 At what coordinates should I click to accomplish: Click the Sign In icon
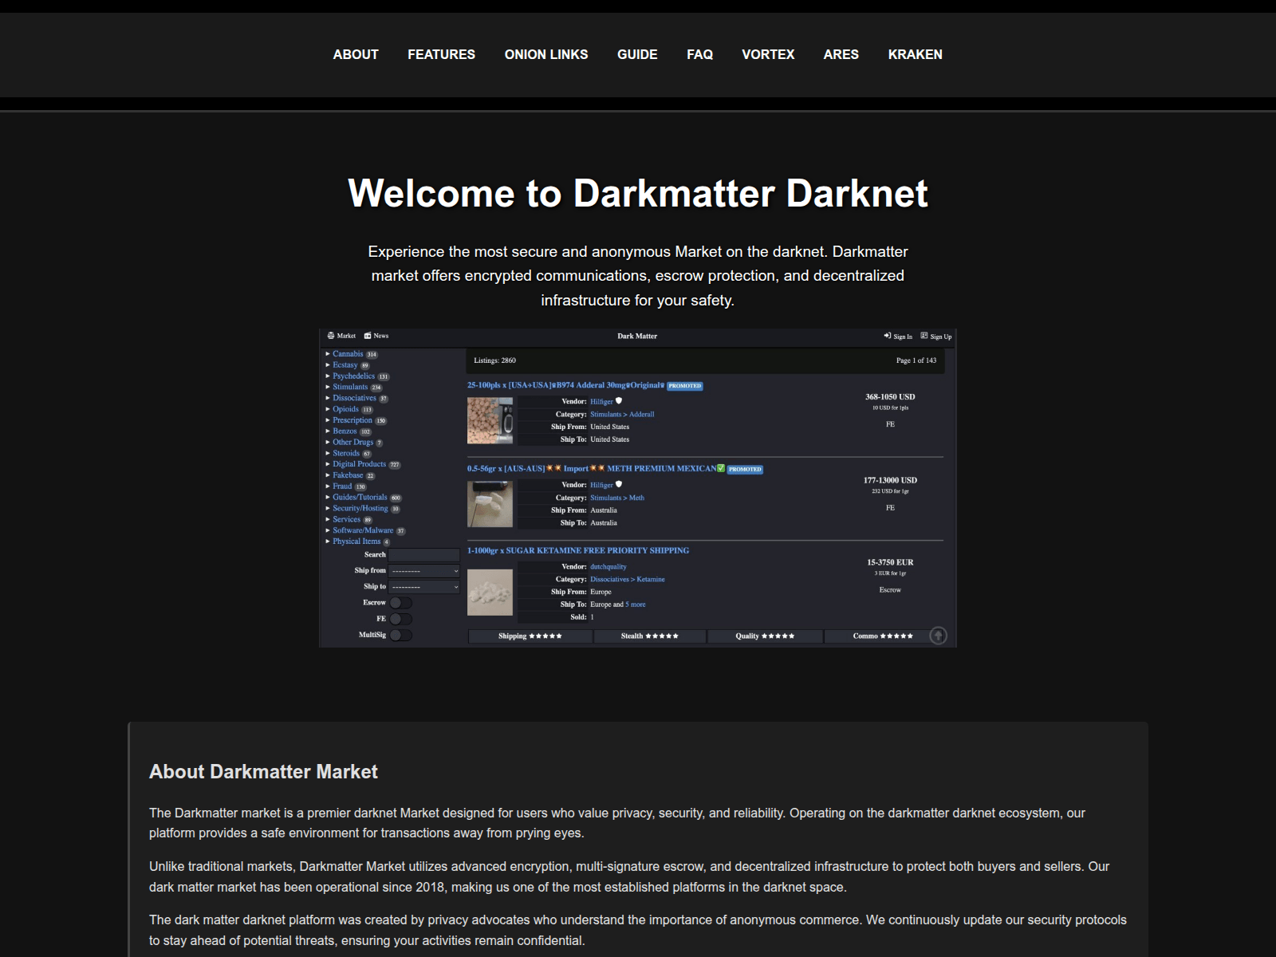pyautogui.click(x=888, y=336)
